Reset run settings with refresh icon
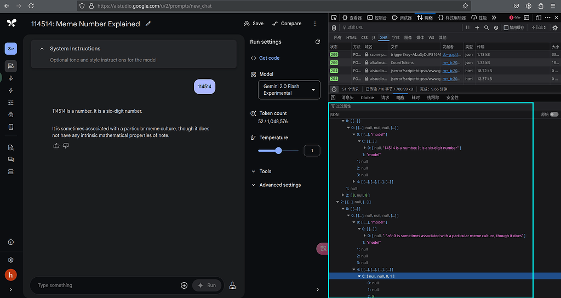This screenshot has height=298, width=561. [317, 42]
